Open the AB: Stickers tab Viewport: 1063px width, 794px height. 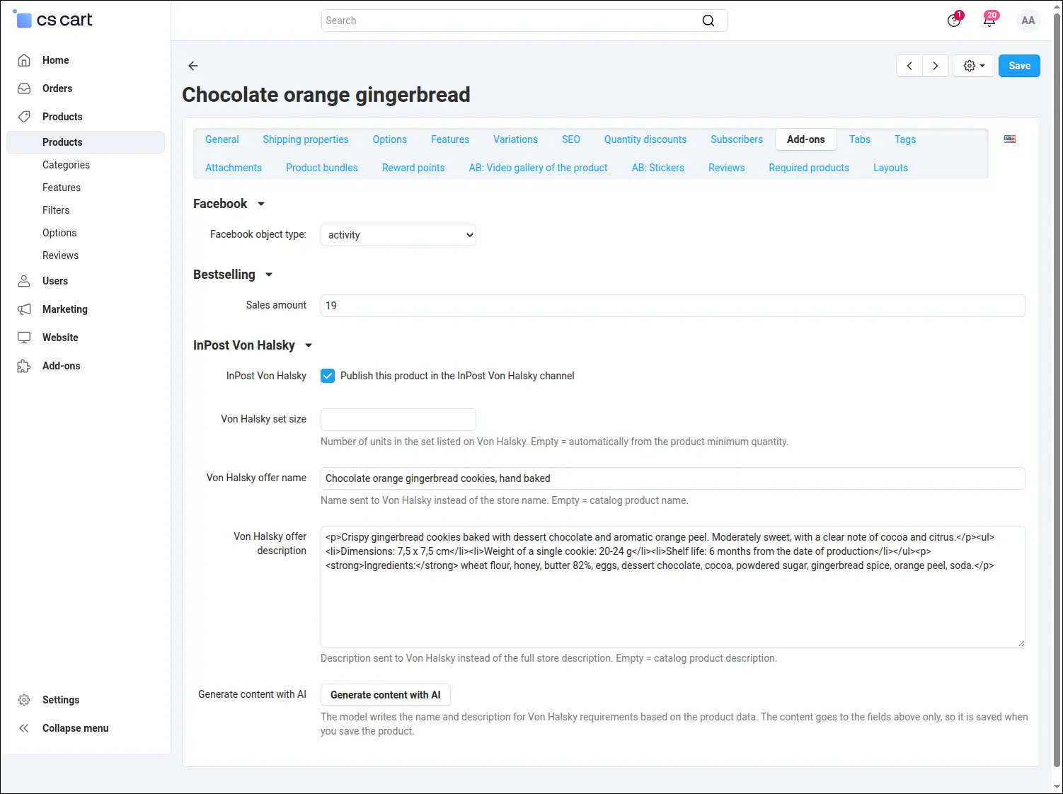(x=658, y=168)
